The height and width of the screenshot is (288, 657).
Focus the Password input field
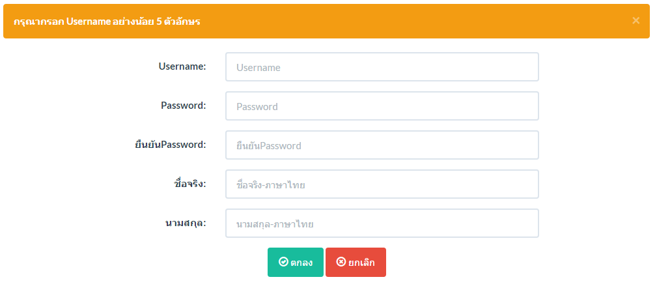point(382,106)
